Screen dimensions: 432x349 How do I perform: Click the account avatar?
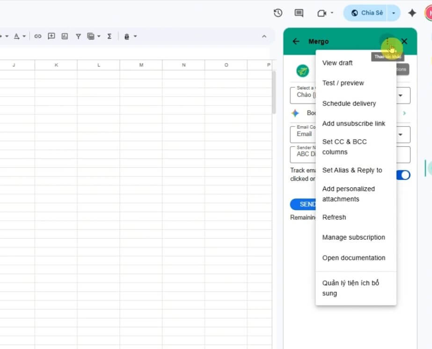click(x=429, y=13)
